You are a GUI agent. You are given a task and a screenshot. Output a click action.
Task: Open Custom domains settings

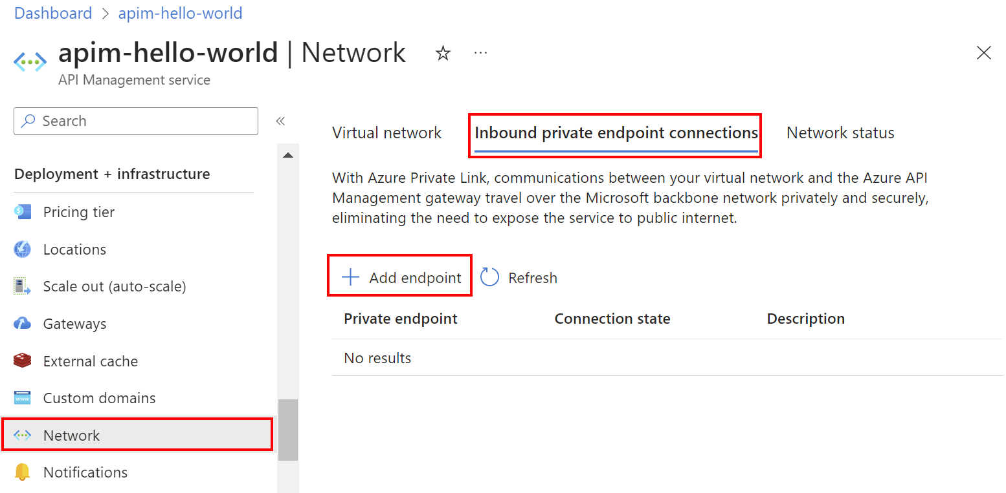point(98,397)
